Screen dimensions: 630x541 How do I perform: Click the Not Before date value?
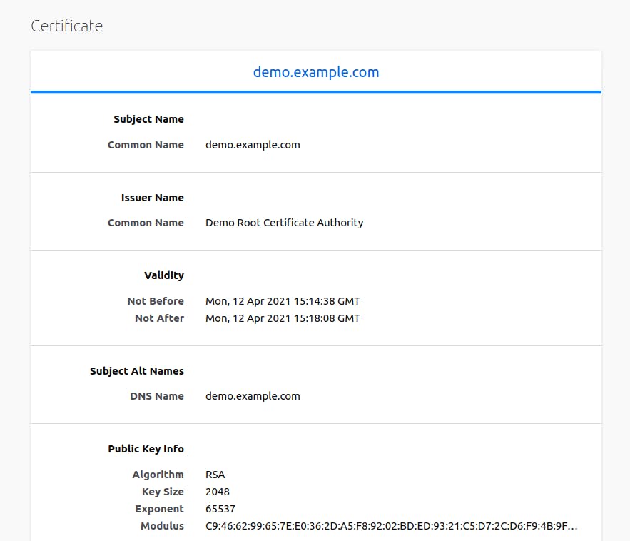pos(283,301)
